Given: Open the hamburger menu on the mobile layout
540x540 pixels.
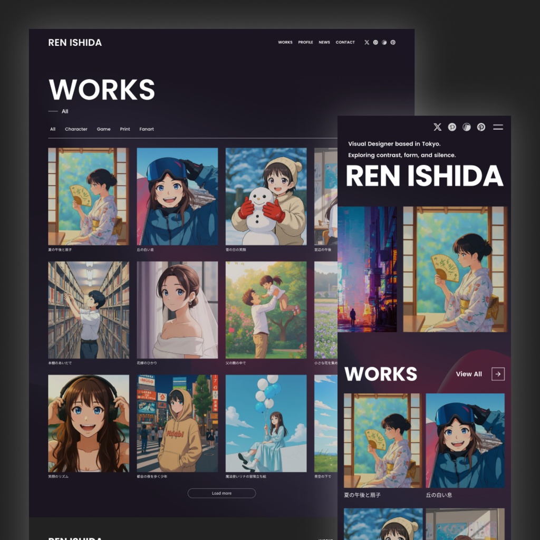Looking at the screenshot, I should coord(498,127).
